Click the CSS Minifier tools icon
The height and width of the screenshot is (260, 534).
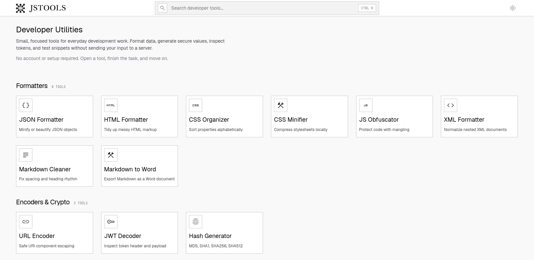281,105
